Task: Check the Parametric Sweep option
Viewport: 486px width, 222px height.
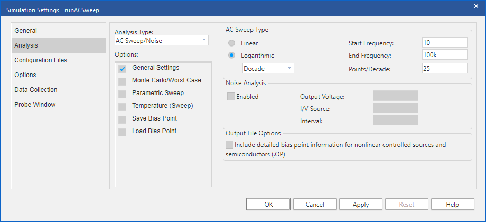Action: (123, 94)
